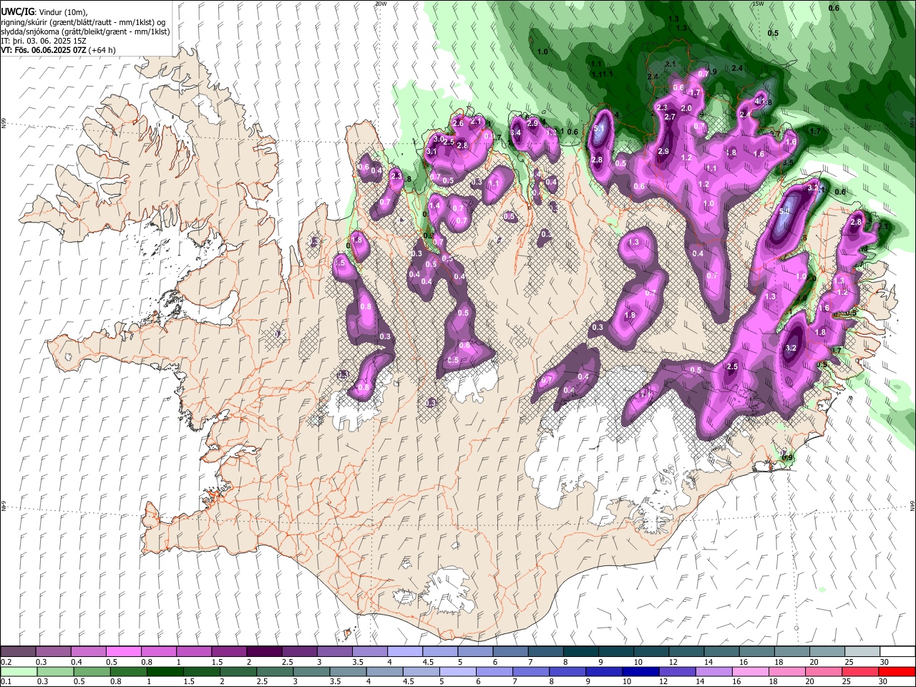
Task: Click the '0.1' label in the rain legend
Action: 6,681
